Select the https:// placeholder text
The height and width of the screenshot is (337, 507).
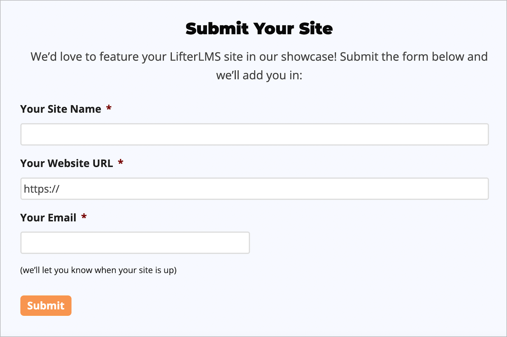(42, 188)
